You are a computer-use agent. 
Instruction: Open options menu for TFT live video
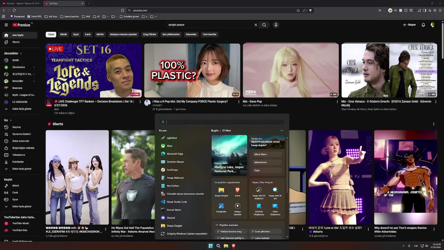click(x=140, y=102)
